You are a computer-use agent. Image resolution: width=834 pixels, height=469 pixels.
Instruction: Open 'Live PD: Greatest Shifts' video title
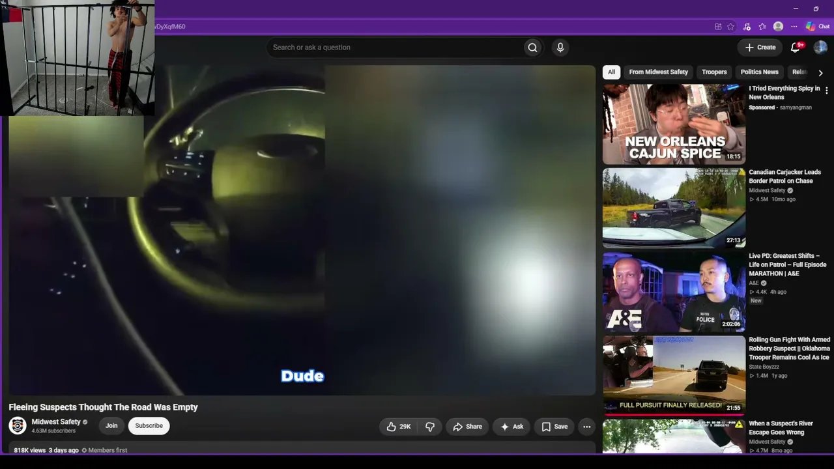point(788,265)
